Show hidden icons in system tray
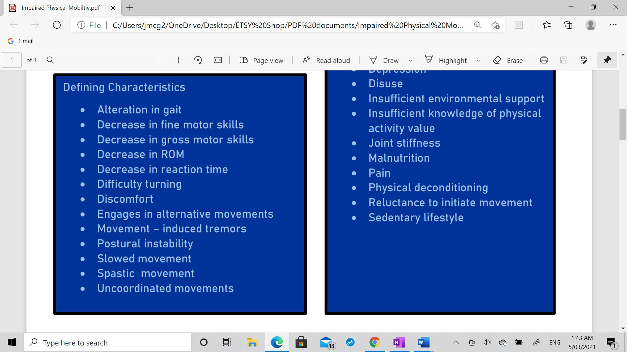This screenshot has height=352, width=627. click(x=456, y=342)
